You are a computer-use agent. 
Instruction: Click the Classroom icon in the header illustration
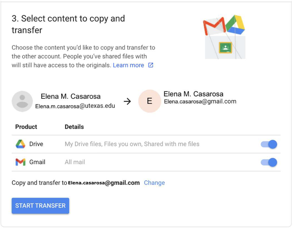(x=225, y=48)
